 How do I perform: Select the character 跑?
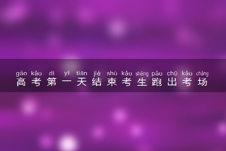(x=157, y=82)
